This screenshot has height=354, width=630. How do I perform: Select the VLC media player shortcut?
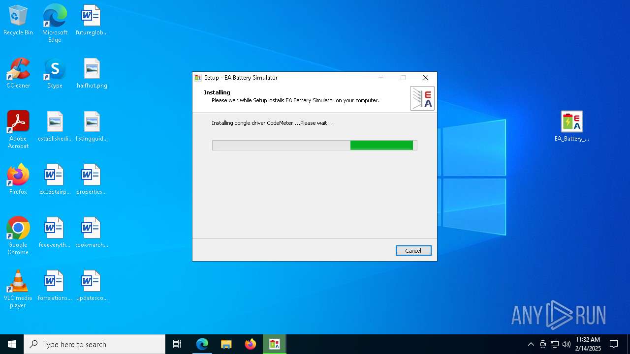point(18,289)
